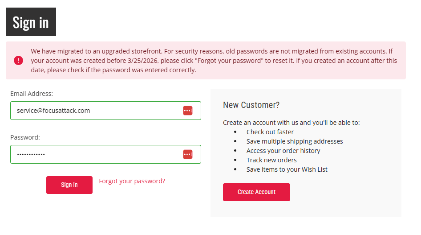The width and height of the screenshot is (421, 235).
Task: Click the bullet beside "Check out faster"
Action: 235,132
